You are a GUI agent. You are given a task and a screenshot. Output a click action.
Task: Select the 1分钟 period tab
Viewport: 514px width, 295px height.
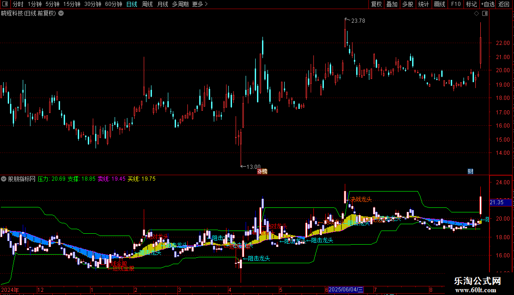tap(35, 4)
